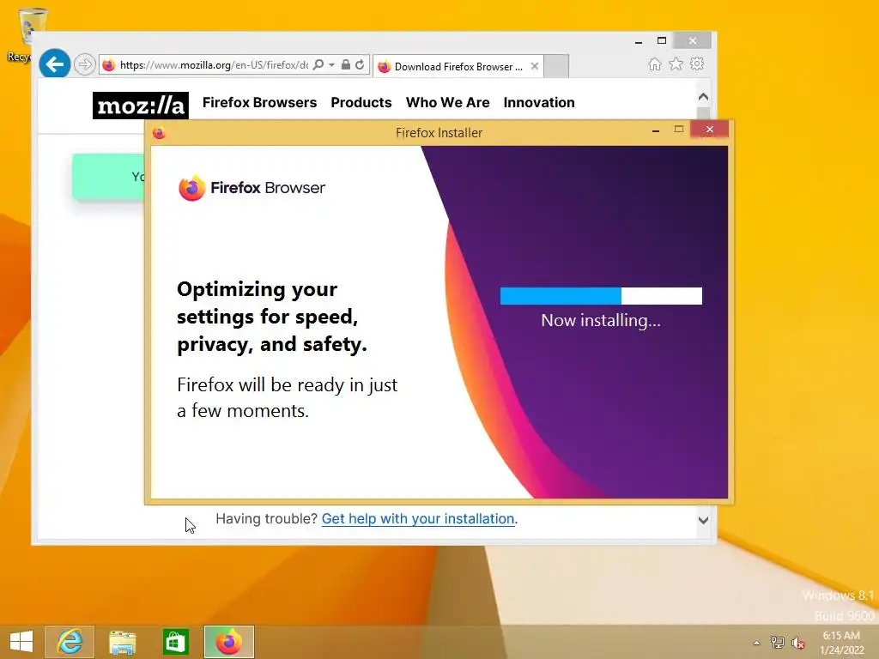This screenshot has height=659, width=879.
Task: Click the lock security icon in address bar
Action: point(346,65)
